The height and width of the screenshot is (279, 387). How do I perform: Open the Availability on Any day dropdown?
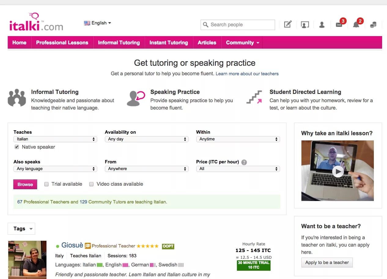[146, 139]
